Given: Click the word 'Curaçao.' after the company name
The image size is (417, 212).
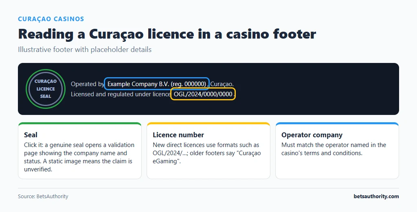Looking at the screenshot, I should point(222,84).
